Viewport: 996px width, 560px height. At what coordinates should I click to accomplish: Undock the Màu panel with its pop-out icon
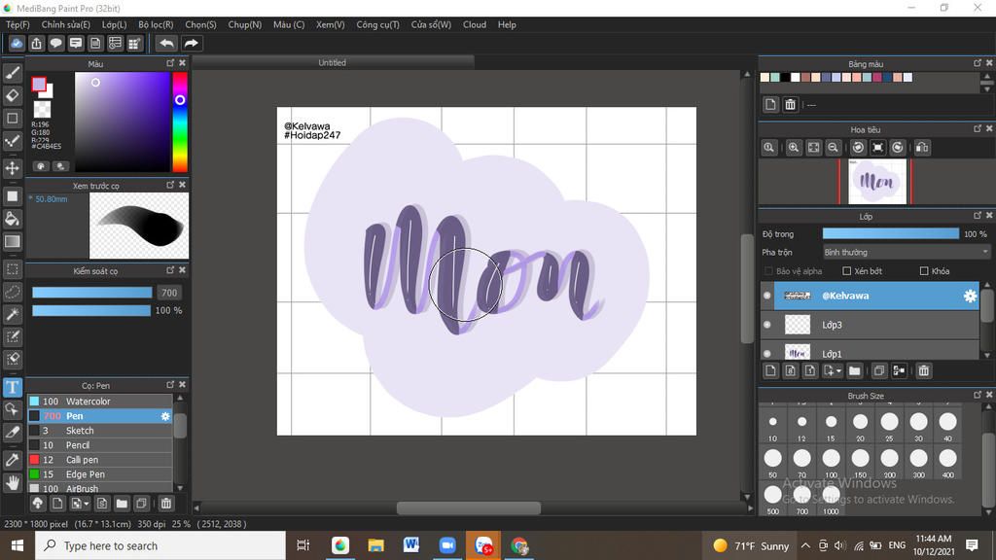tap(170, 63)
